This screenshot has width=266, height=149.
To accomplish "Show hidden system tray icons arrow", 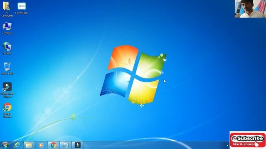I will pyautogui.click(x=227, y=145).
